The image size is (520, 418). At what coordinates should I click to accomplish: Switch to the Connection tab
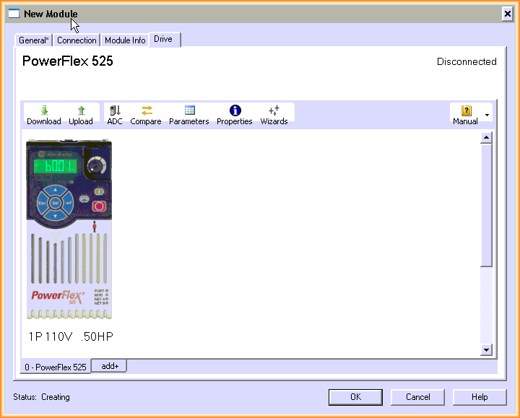pyautogui.click(x=77, y=40)
